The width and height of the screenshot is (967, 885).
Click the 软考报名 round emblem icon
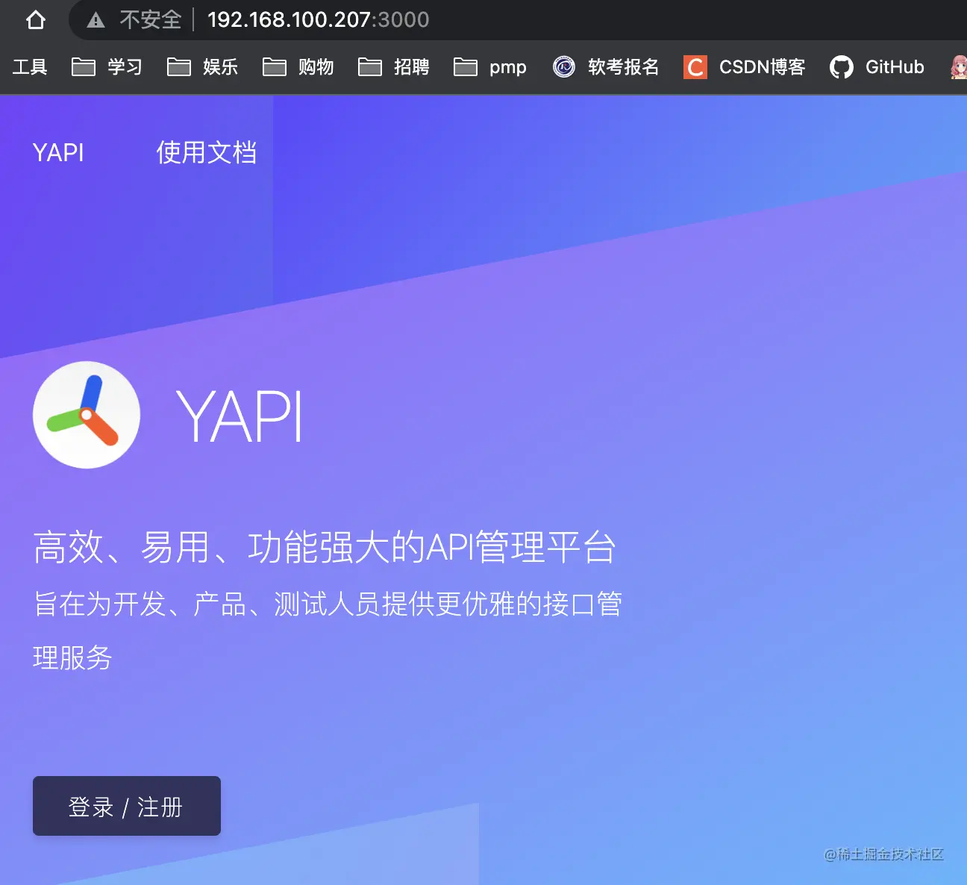[x=564, y=67]
